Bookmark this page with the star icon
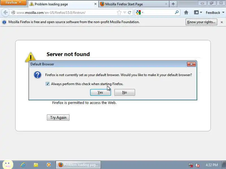This screenshot has height=169, width=226. pyautogui.click(x=119, y=12)
